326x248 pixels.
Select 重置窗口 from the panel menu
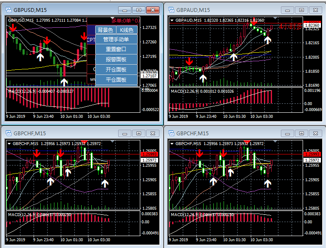coord(116,49)
